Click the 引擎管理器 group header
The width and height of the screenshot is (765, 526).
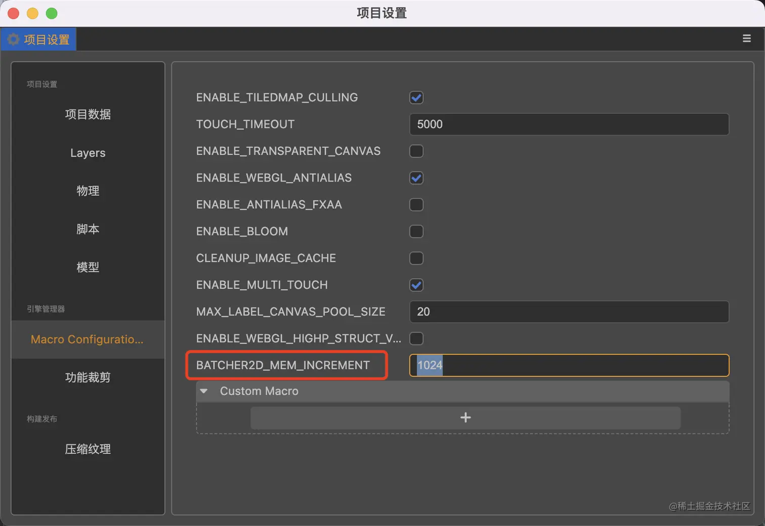(46, 309)
